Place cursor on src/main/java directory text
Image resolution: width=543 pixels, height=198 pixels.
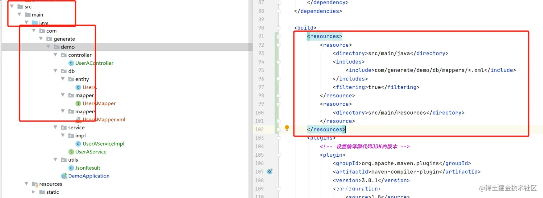point(389,53)
